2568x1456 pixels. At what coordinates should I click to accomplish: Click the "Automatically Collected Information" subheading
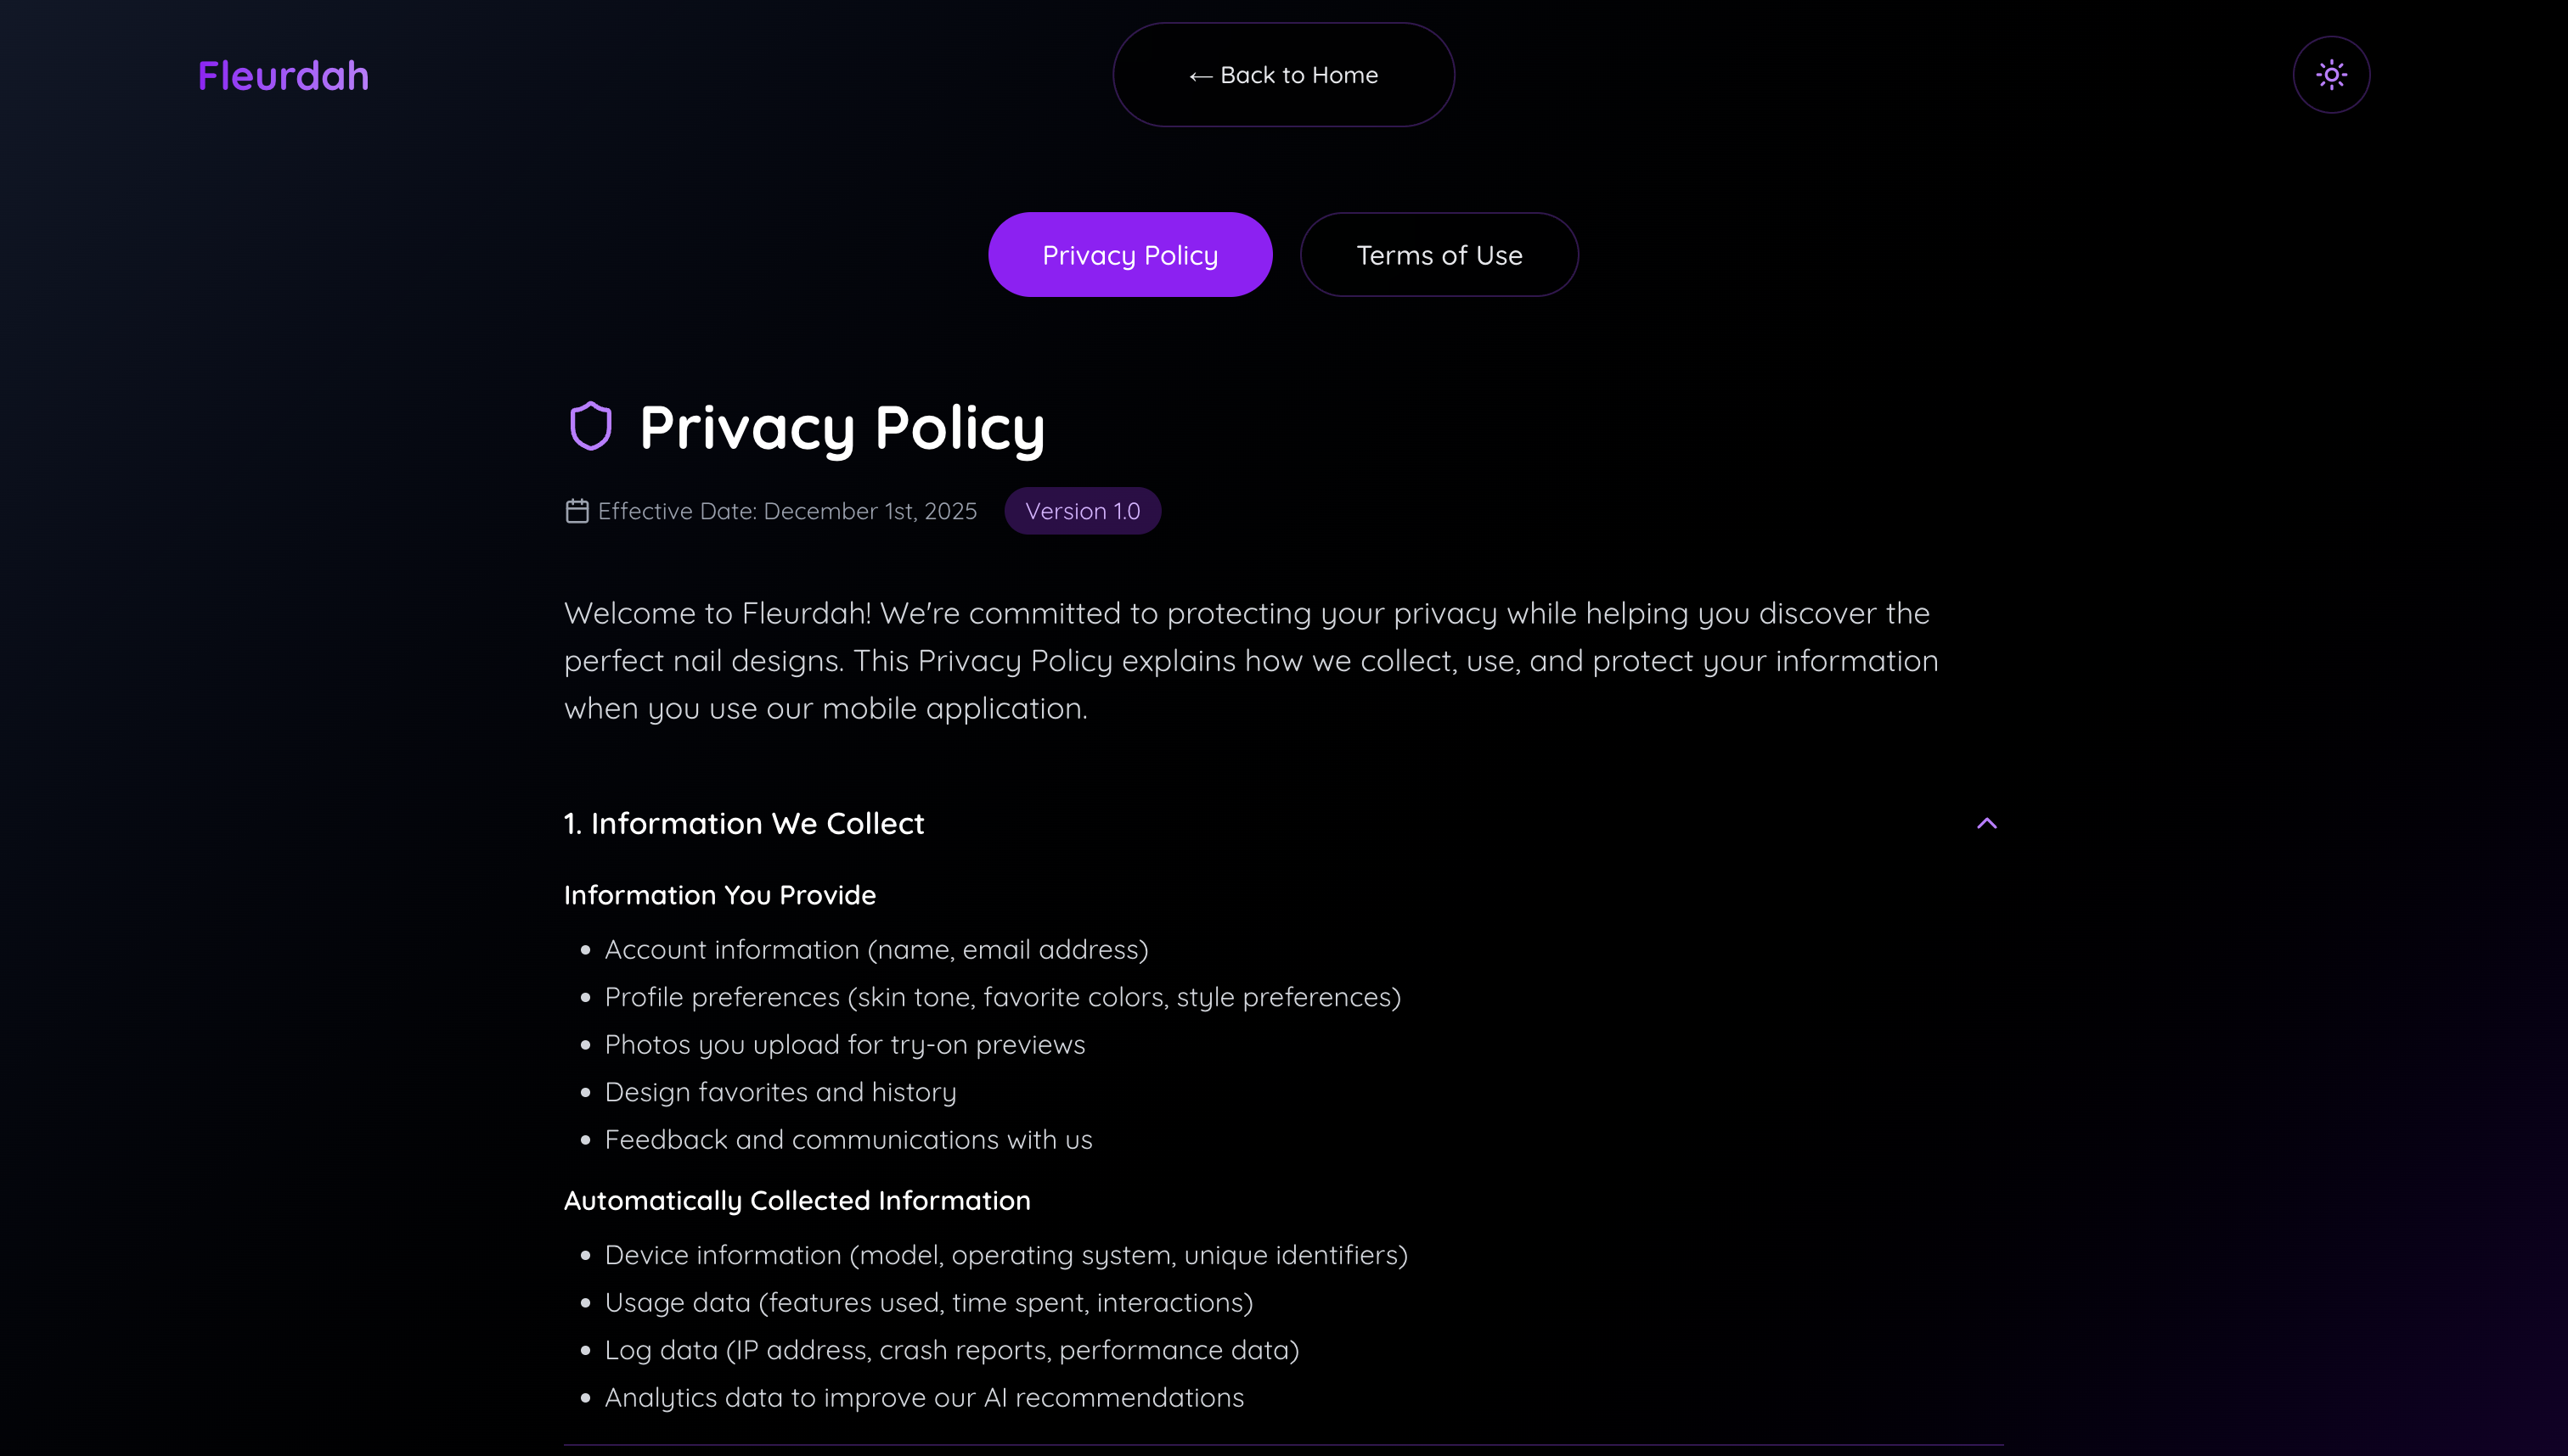pyautogui.click(x=797, y=1200)
